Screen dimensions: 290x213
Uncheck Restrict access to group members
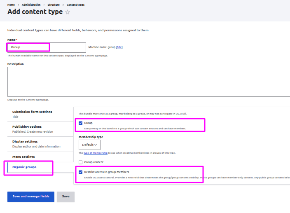[x=81, y=172]
